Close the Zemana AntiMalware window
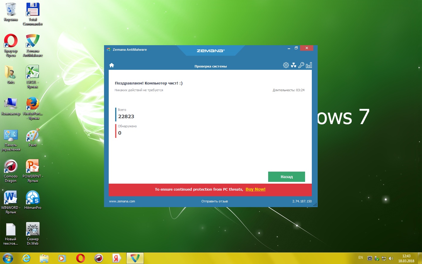The height and width of the screenshot is (264, 422). click(x=307, y=48)
